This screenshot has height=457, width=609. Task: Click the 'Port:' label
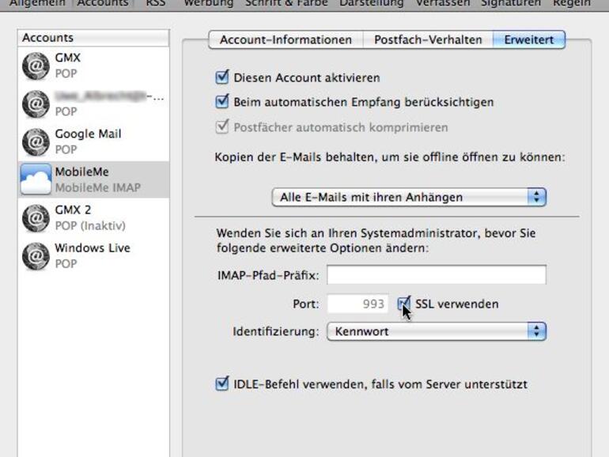[x=306, y=304]
